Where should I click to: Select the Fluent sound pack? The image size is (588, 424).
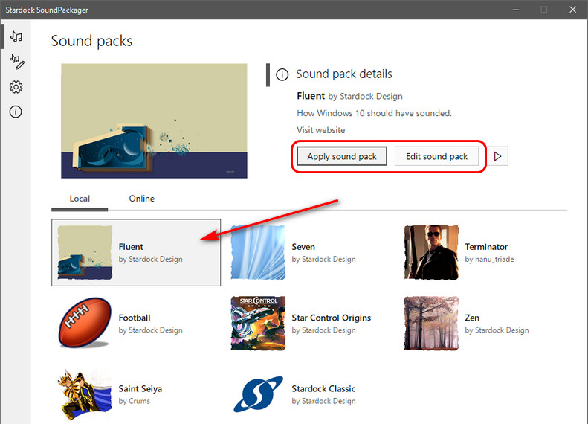coord(135,253)
